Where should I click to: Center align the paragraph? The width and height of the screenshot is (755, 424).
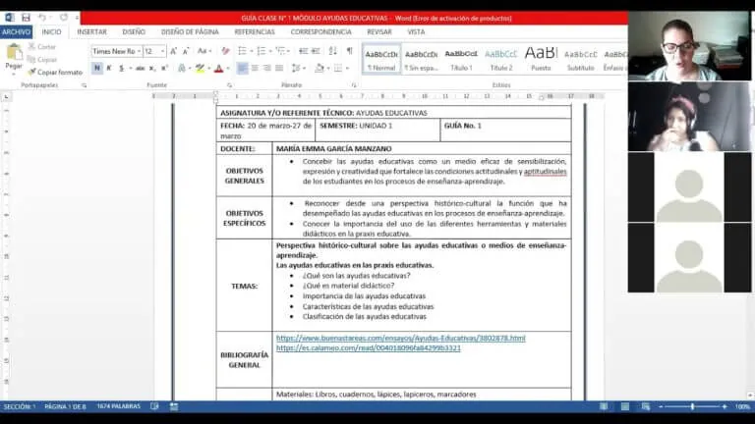click(255, 69)
